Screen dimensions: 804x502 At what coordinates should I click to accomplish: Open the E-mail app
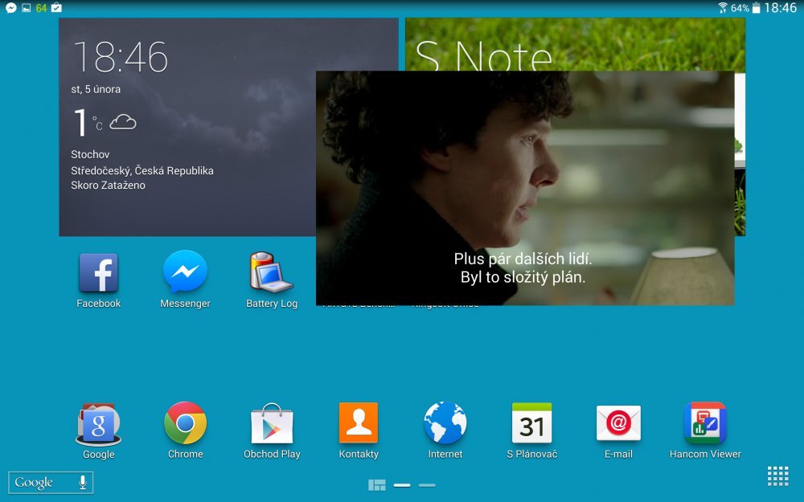pyautogui.click(x=617, y=422)
